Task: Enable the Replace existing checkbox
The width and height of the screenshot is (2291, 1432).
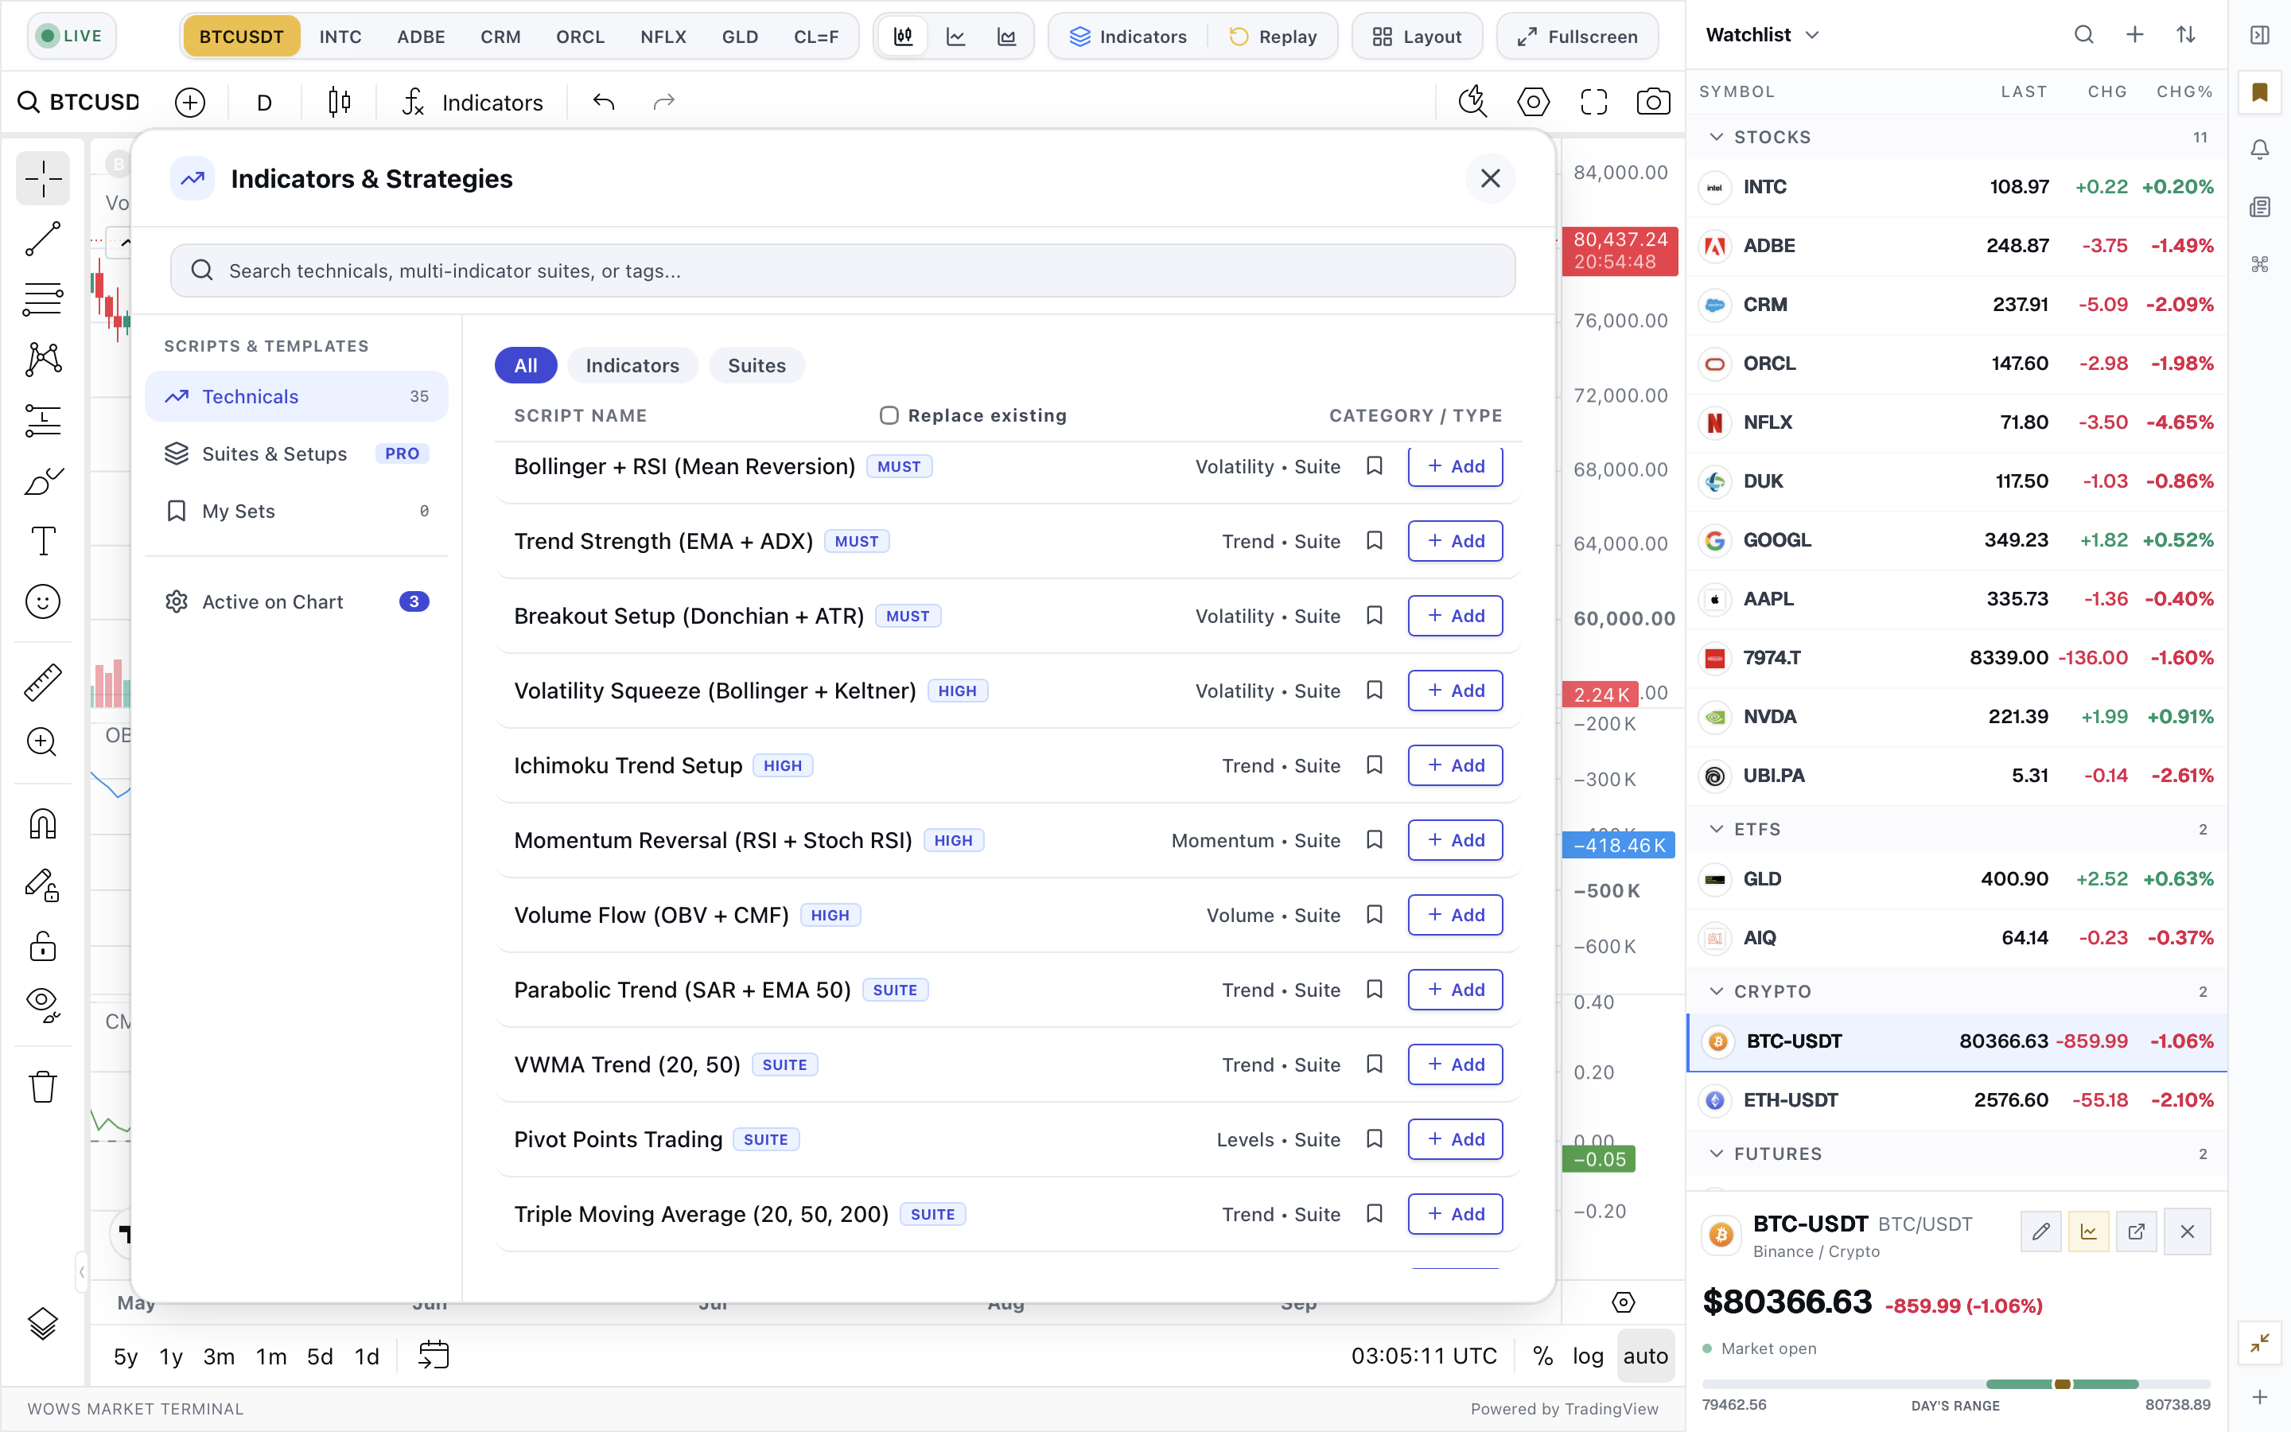Action: (889, 416)
